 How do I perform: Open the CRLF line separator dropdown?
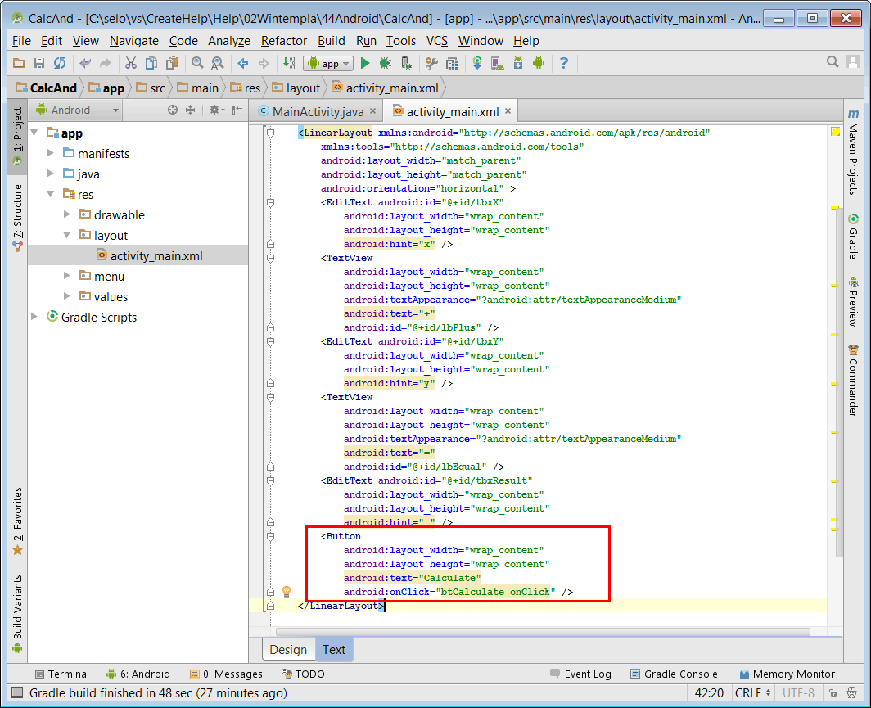click(752, 693)
